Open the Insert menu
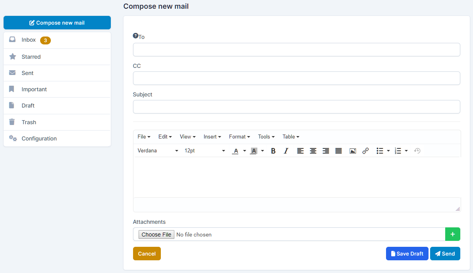 click(212, 136)
